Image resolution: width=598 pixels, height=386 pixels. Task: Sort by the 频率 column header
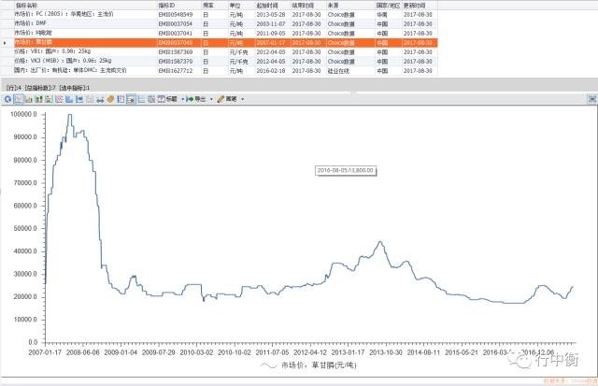[x=215, y=6]
